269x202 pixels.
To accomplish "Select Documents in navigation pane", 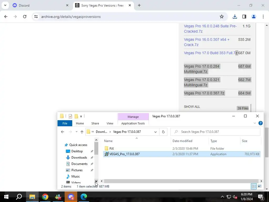I will 79,164.
